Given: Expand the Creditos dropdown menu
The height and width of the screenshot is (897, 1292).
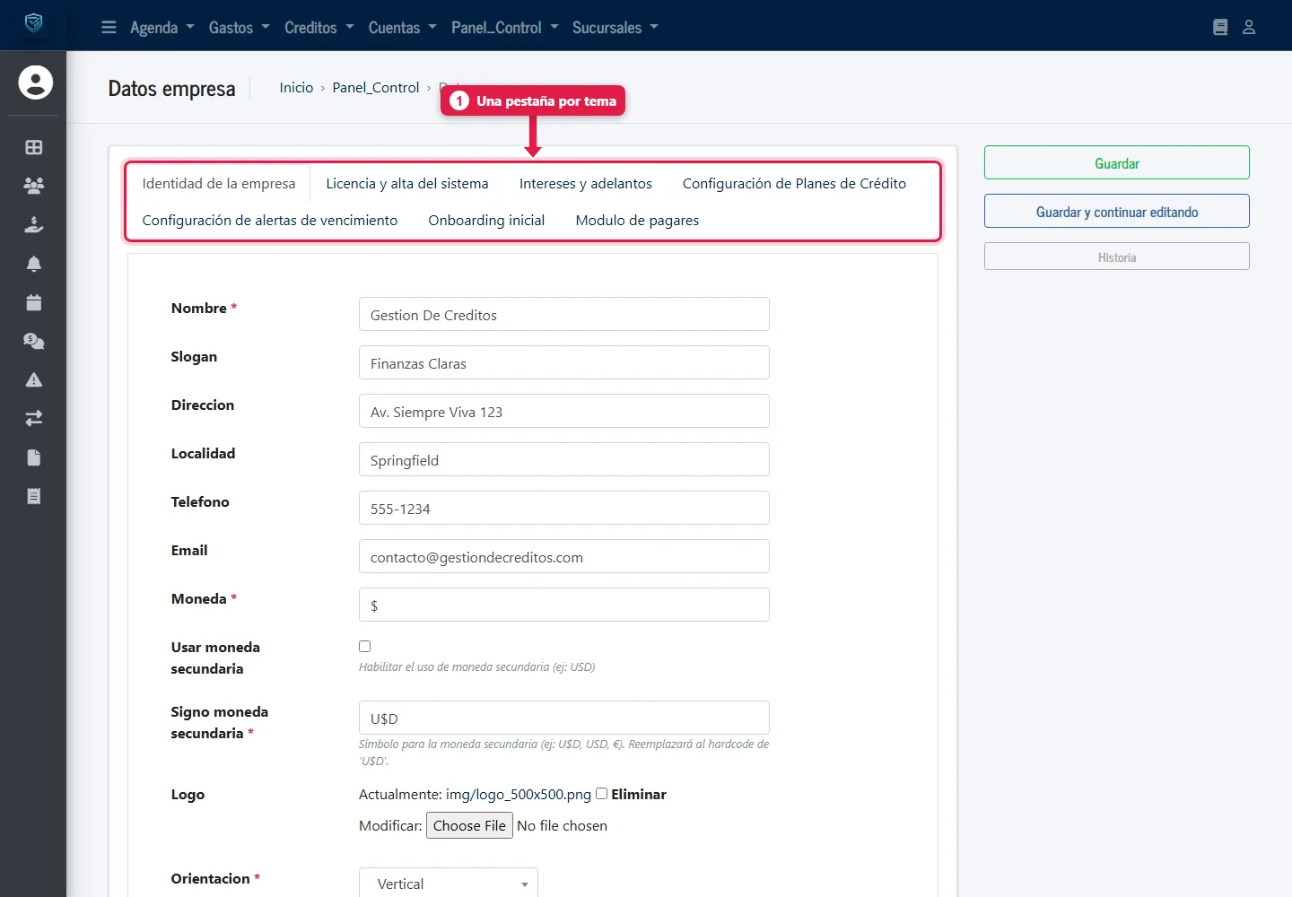Looking at the screenshot, I should (x=319, y=28).
